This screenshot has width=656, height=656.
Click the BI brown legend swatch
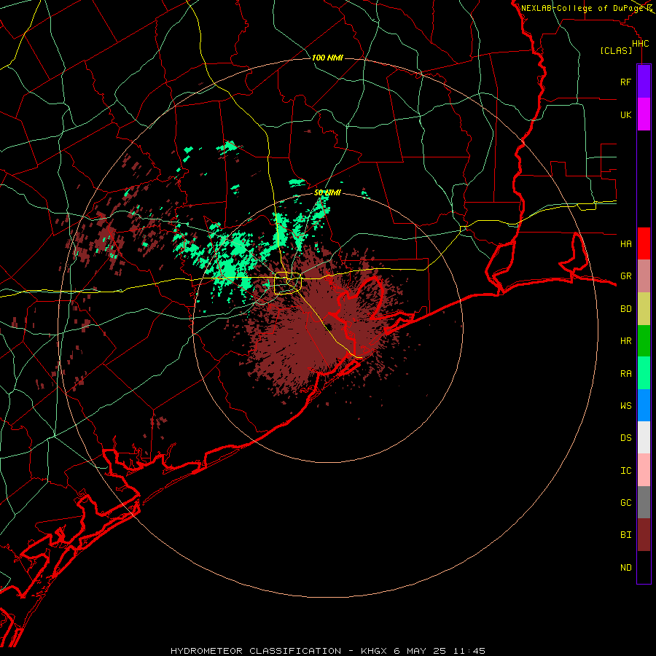coord(644,535)
